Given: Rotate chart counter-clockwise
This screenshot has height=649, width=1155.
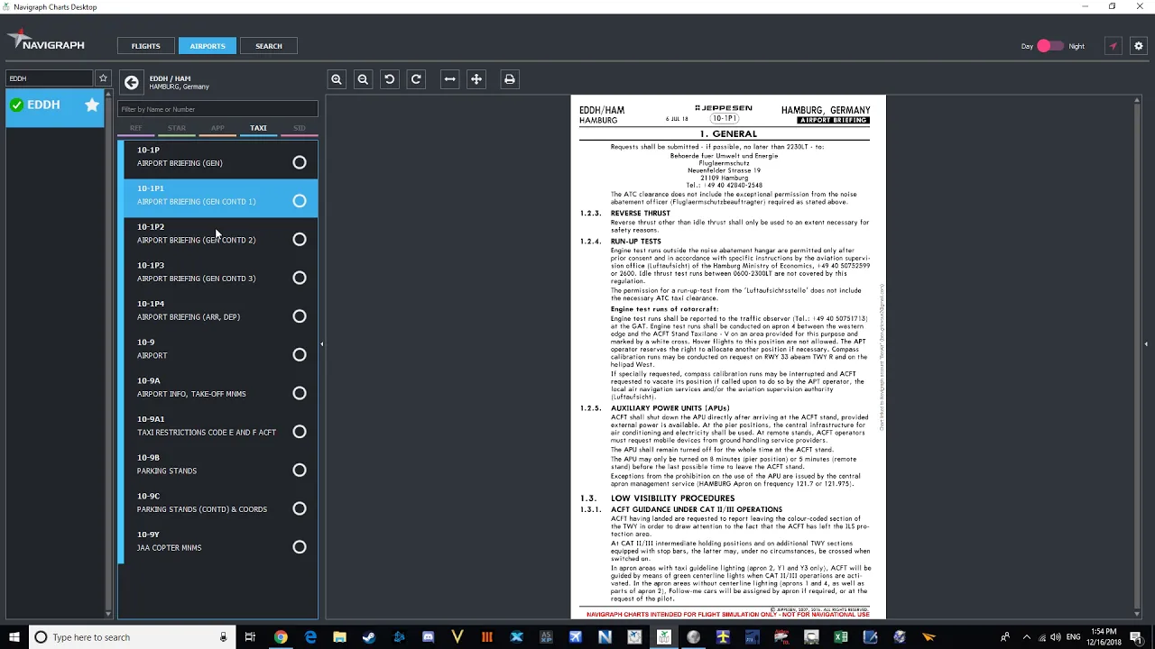Looking at the screenshot, I should coord(390,79).
